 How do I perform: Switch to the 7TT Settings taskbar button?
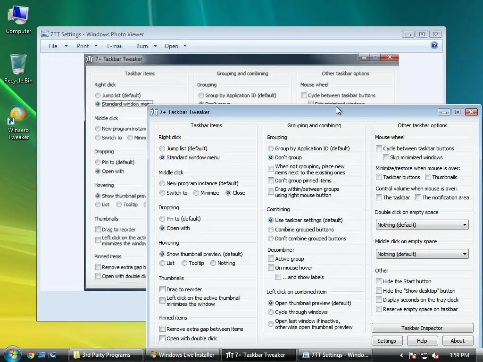tap(335, 355)
